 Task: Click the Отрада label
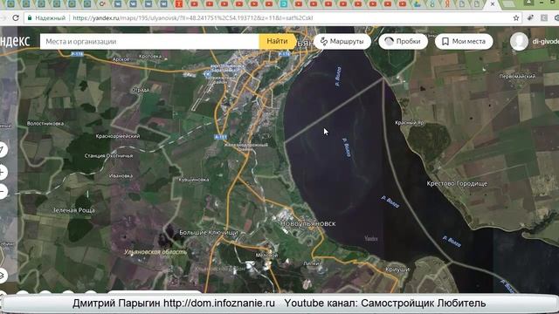(141, 90)
